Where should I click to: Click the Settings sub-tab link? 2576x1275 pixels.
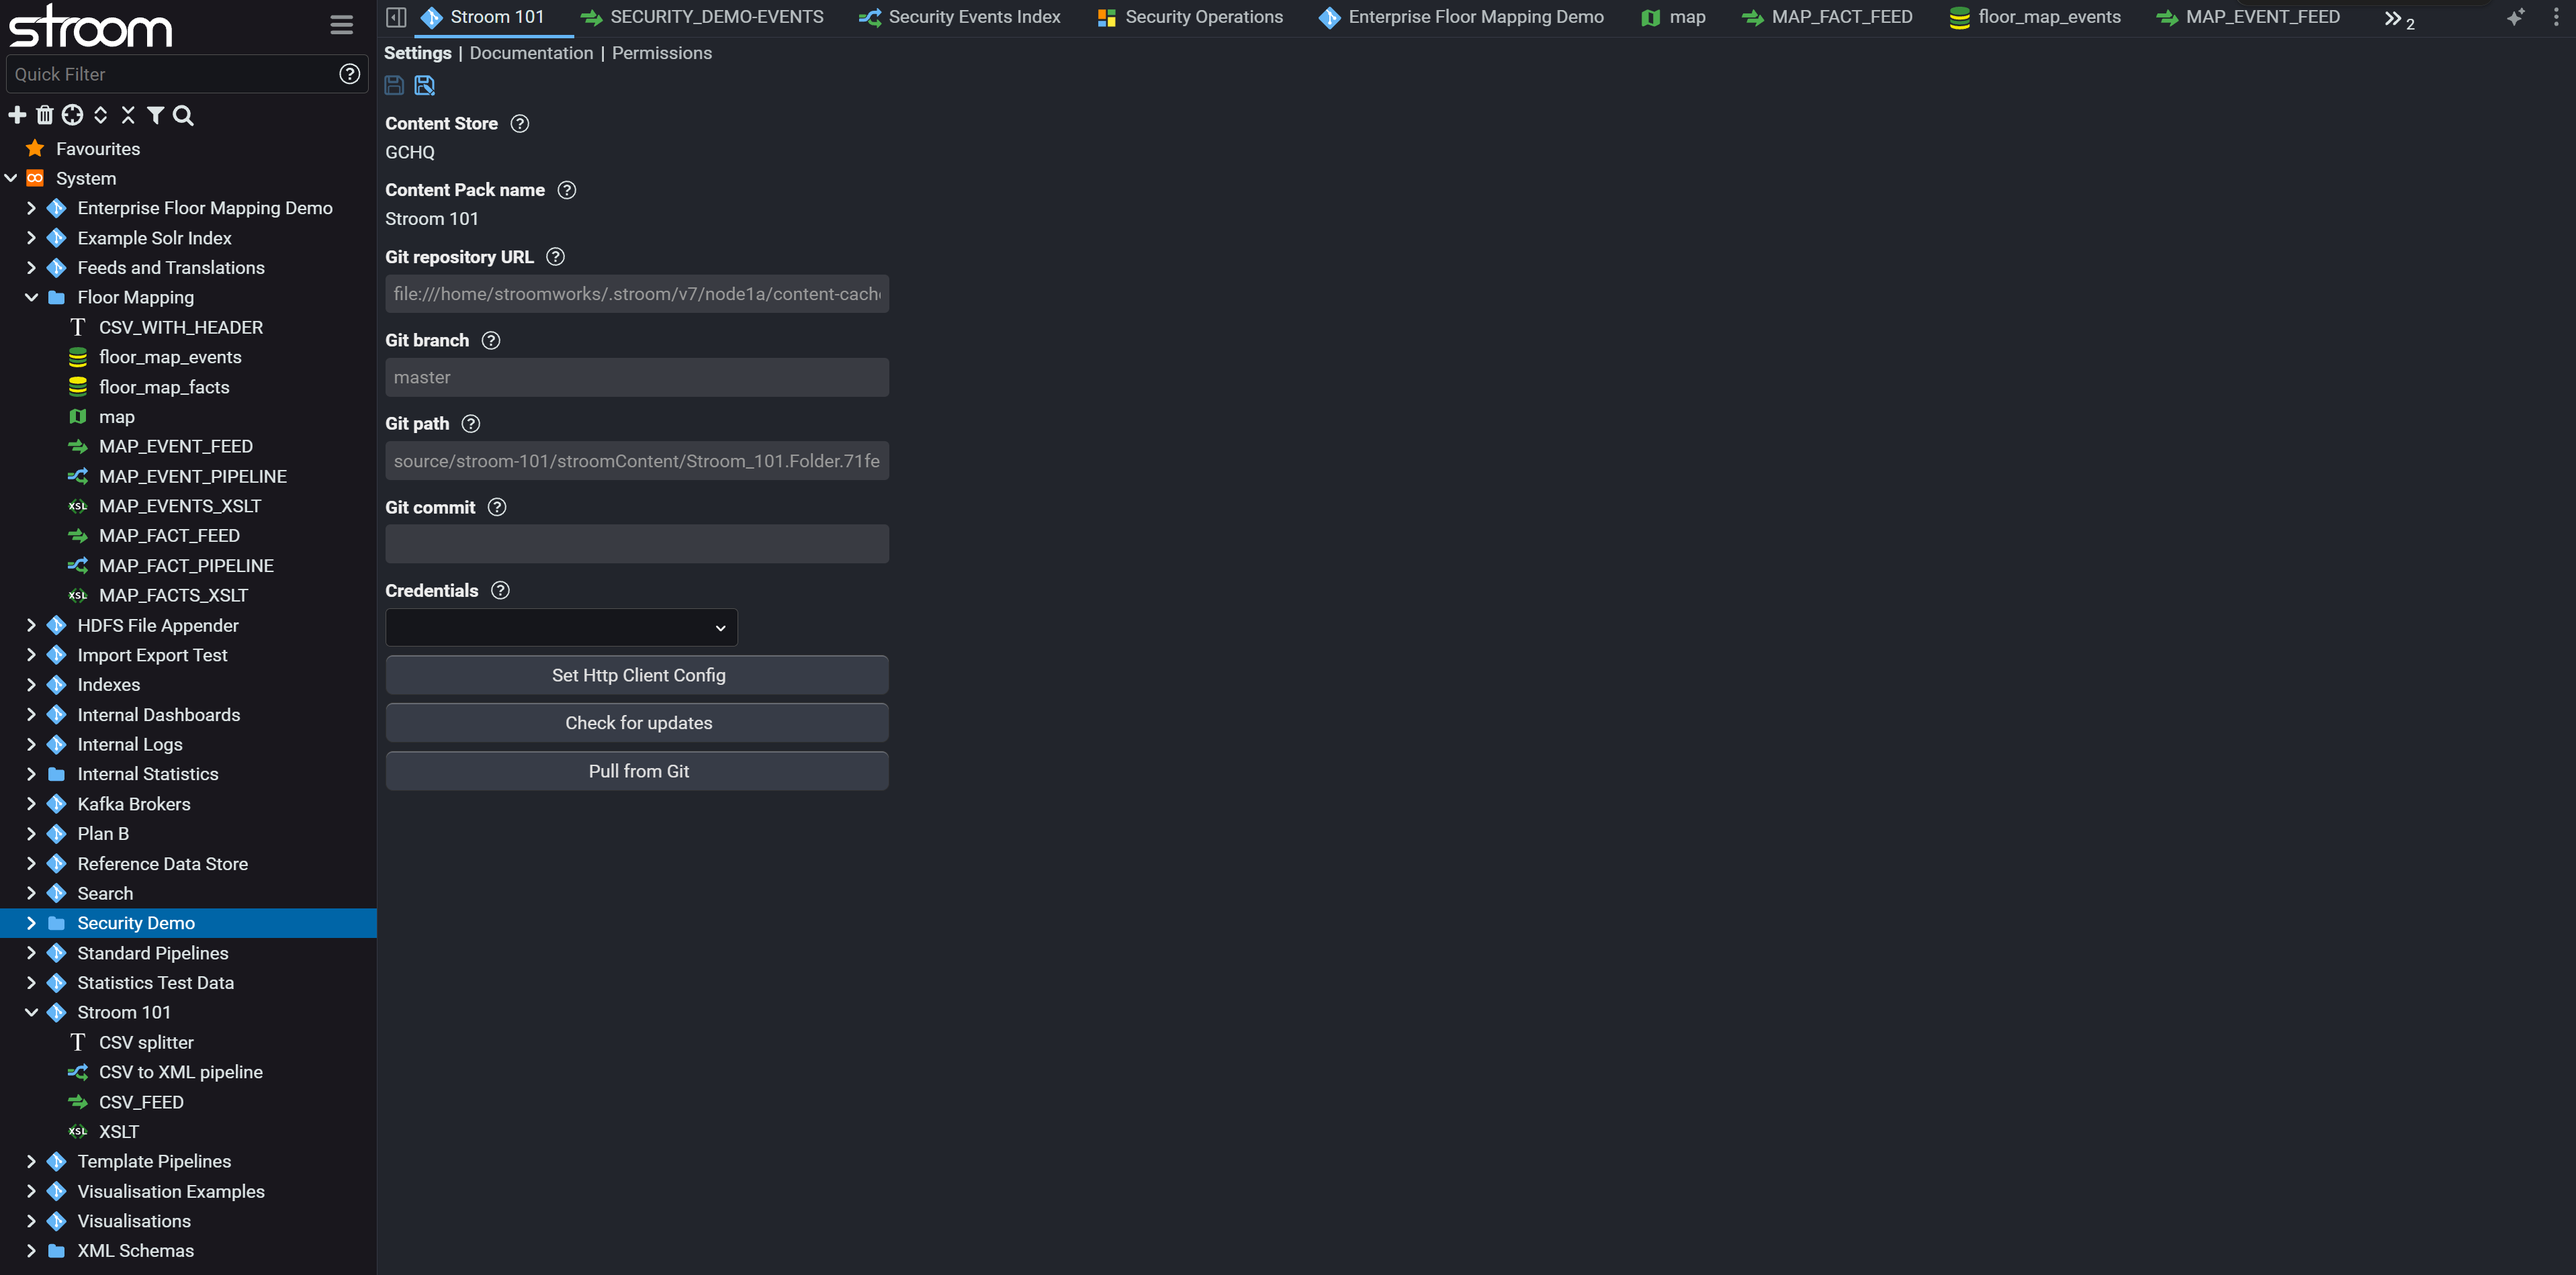[x=418, y=54]
